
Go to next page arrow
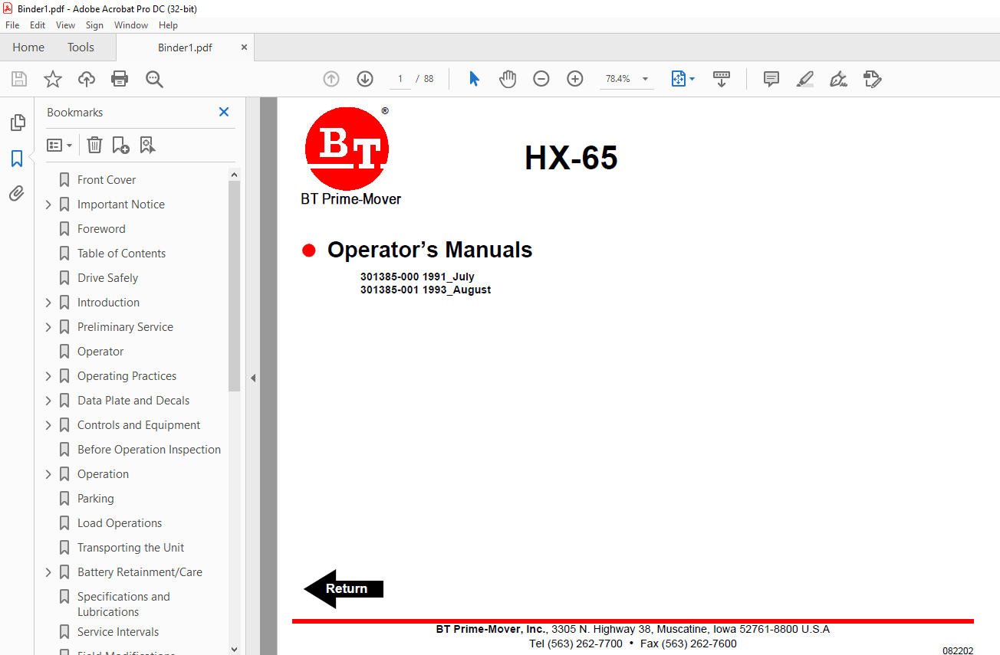[365, 79]
